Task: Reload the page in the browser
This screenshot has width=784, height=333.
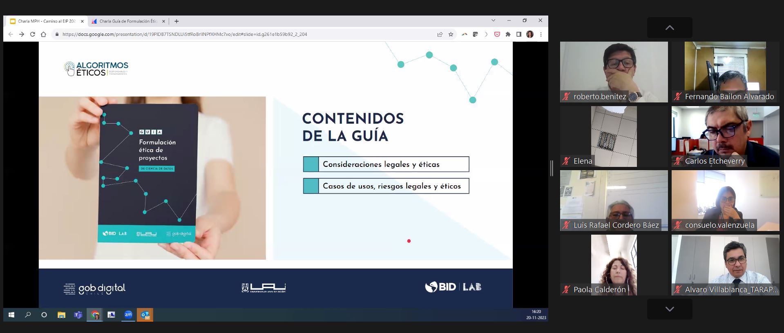Action: [x=33, y=34]
